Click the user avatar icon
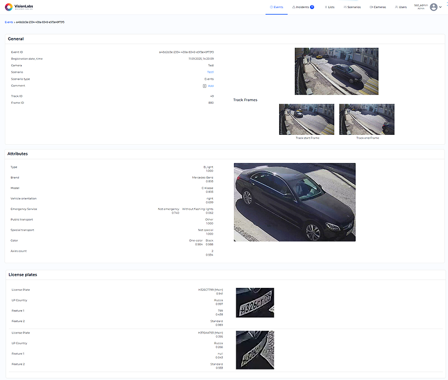The height and width of the screenshot is (380, 448). click(433, 7)
